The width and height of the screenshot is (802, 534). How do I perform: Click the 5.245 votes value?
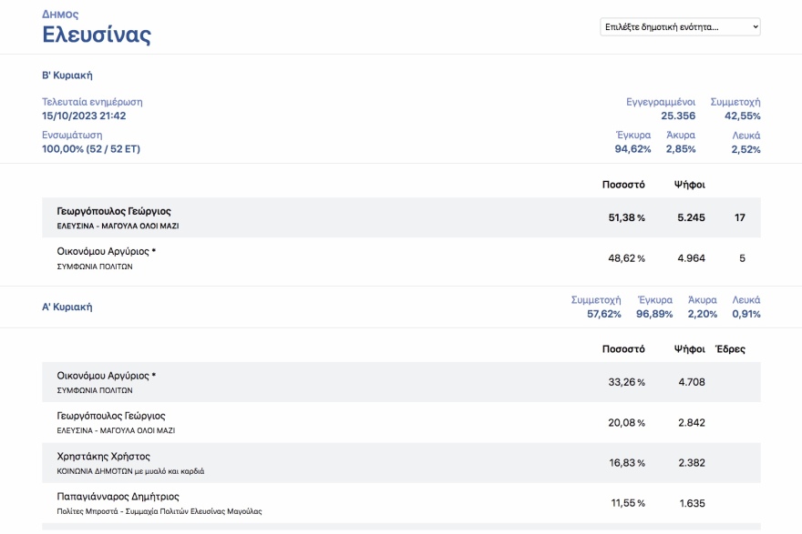(x=691, y=218)
